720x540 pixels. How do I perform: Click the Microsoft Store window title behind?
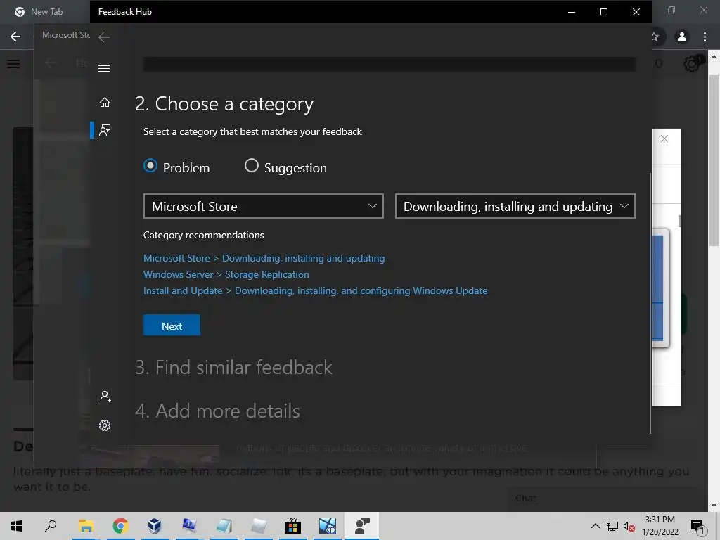(x=65, y=35)
